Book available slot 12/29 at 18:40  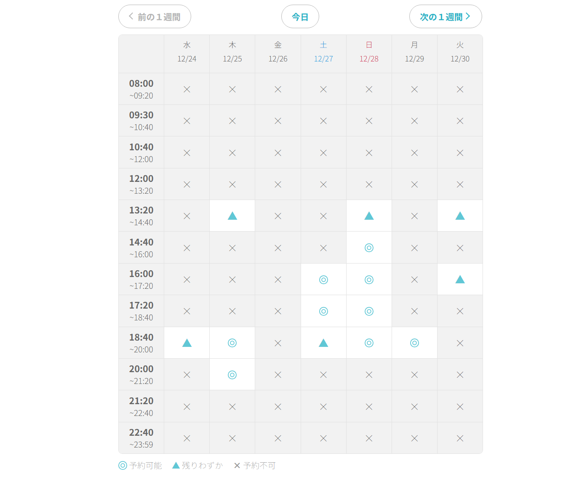[414, 343]
